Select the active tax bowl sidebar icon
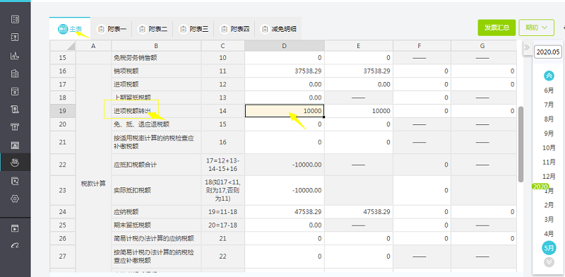The image size is (565, 277). (15, 163)
